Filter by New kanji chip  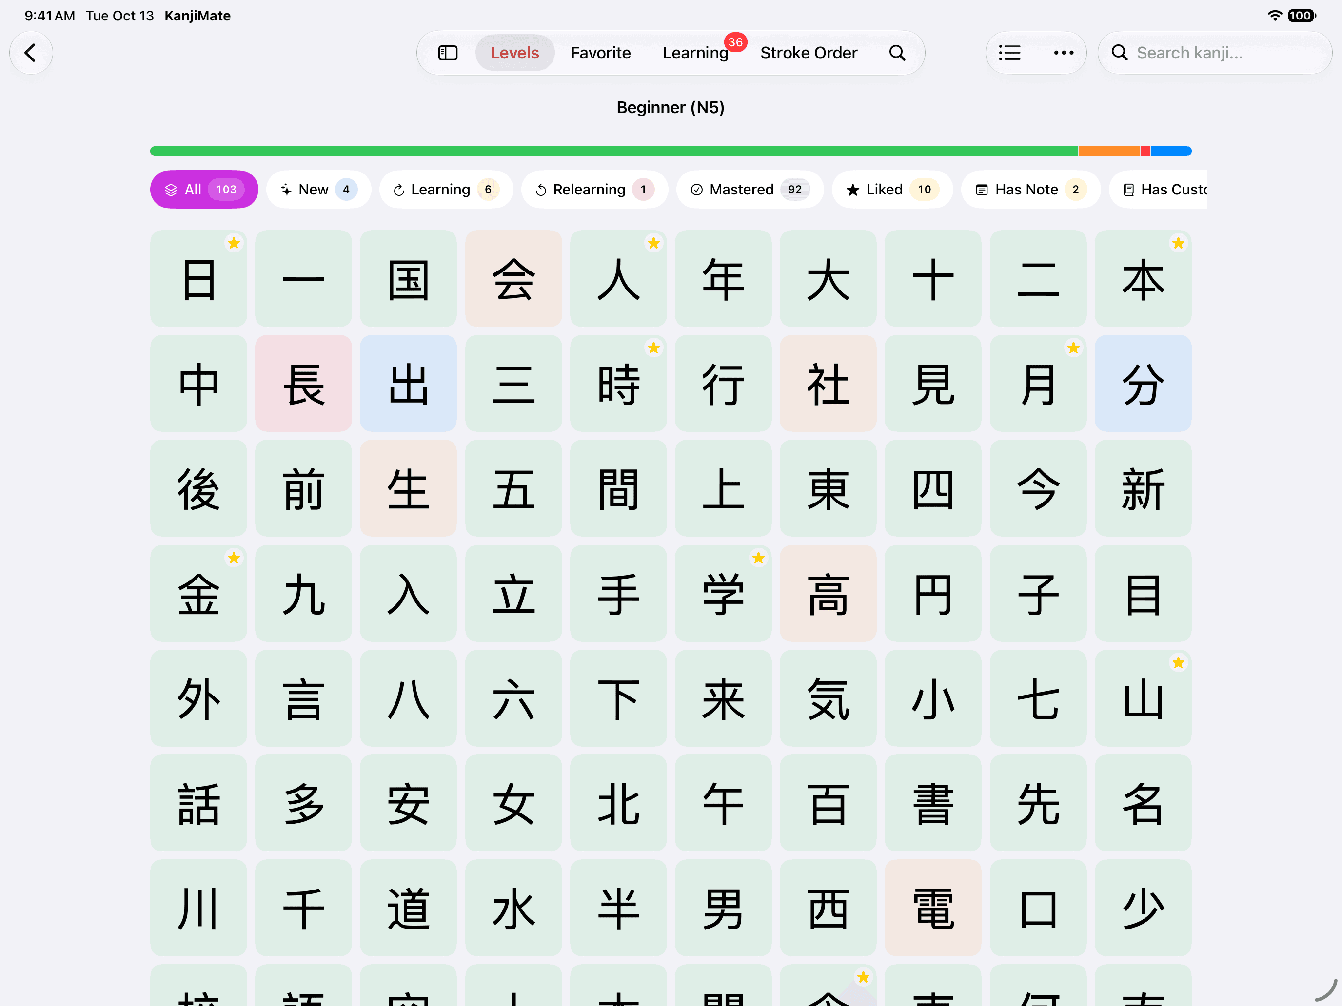click(318, 189)
